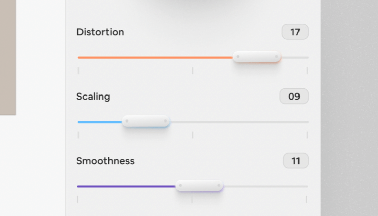378x216 pixels.
Task: Select the Smoothness value field showing 11
Action: (x=296, y=161)
